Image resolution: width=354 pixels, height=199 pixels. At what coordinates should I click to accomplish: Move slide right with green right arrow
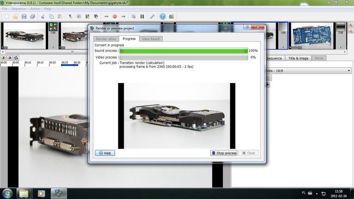[123, 17]
